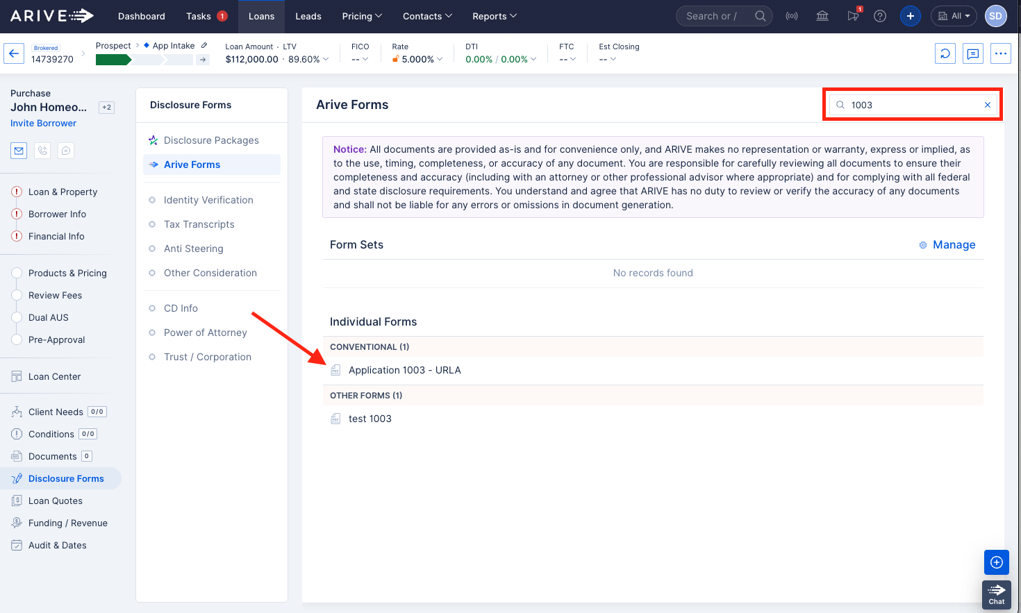Select Tax Transcripts option
This screenshot has height=613, width=1021.
(199, 224)
